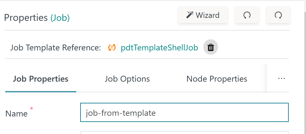Click the partially visible field below Name
Viewport: 306px width, 134px height.
point(184,132)
